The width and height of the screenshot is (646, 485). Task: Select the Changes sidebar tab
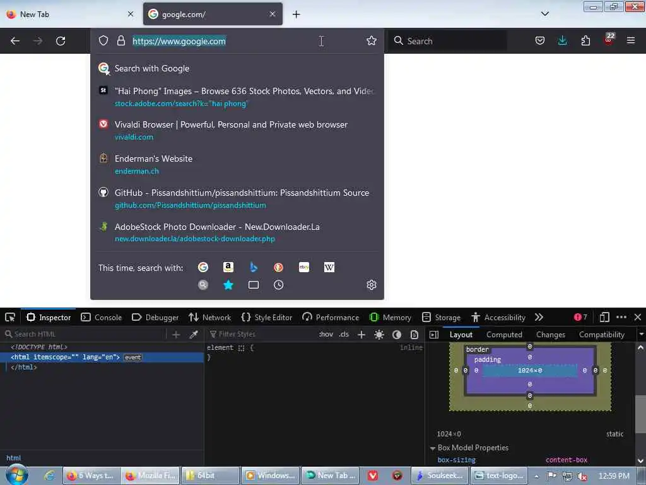point(550,335)
